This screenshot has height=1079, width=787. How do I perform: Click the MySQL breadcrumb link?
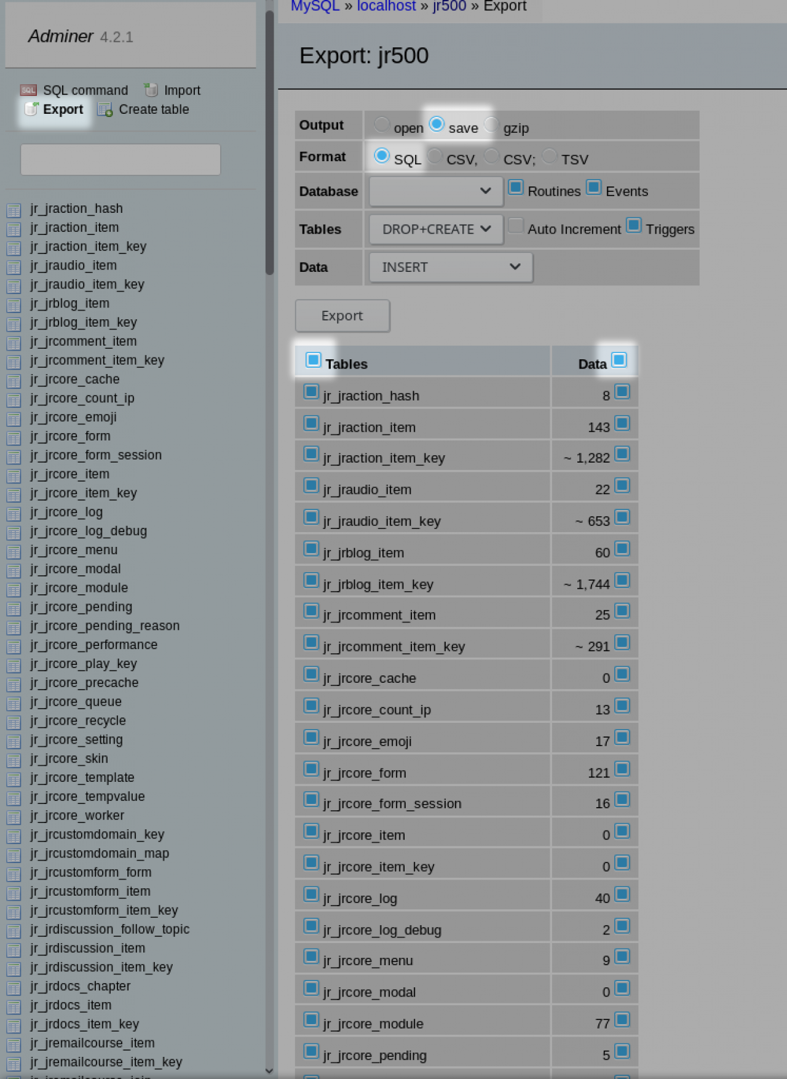(x=315, y=6)
